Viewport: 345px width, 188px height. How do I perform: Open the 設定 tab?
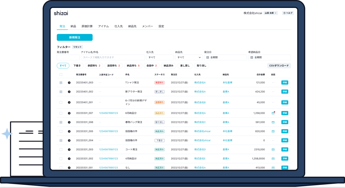tap(161, 26)
